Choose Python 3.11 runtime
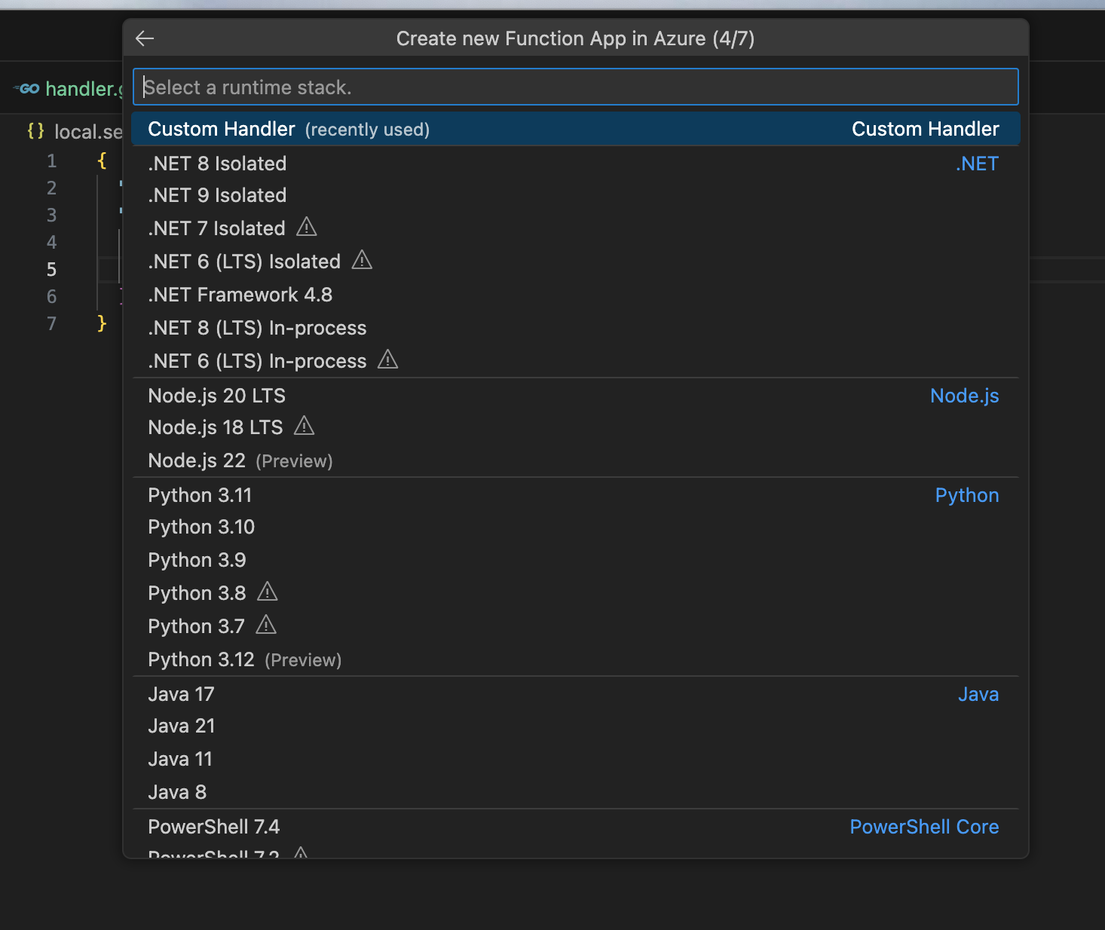This screenshot has width=1105, height=930. [x=576, y=495]
